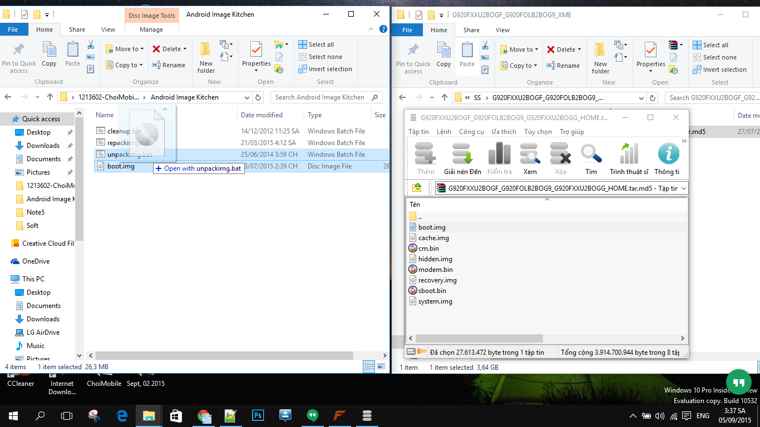Open Manage tab under Disc Image Tools
Image resolution: width=760 pixels, height=427 pixels.
(151, 29)
